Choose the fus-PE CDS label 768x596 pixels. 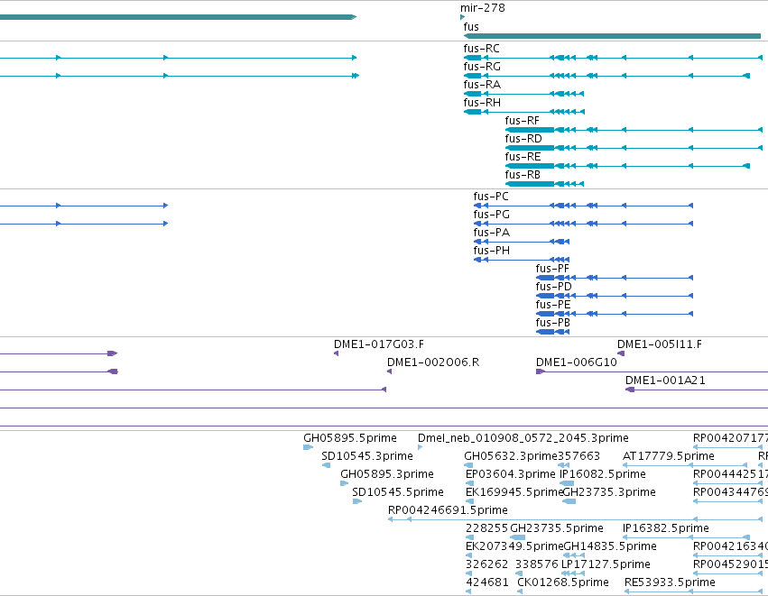[x=553, y=305]
